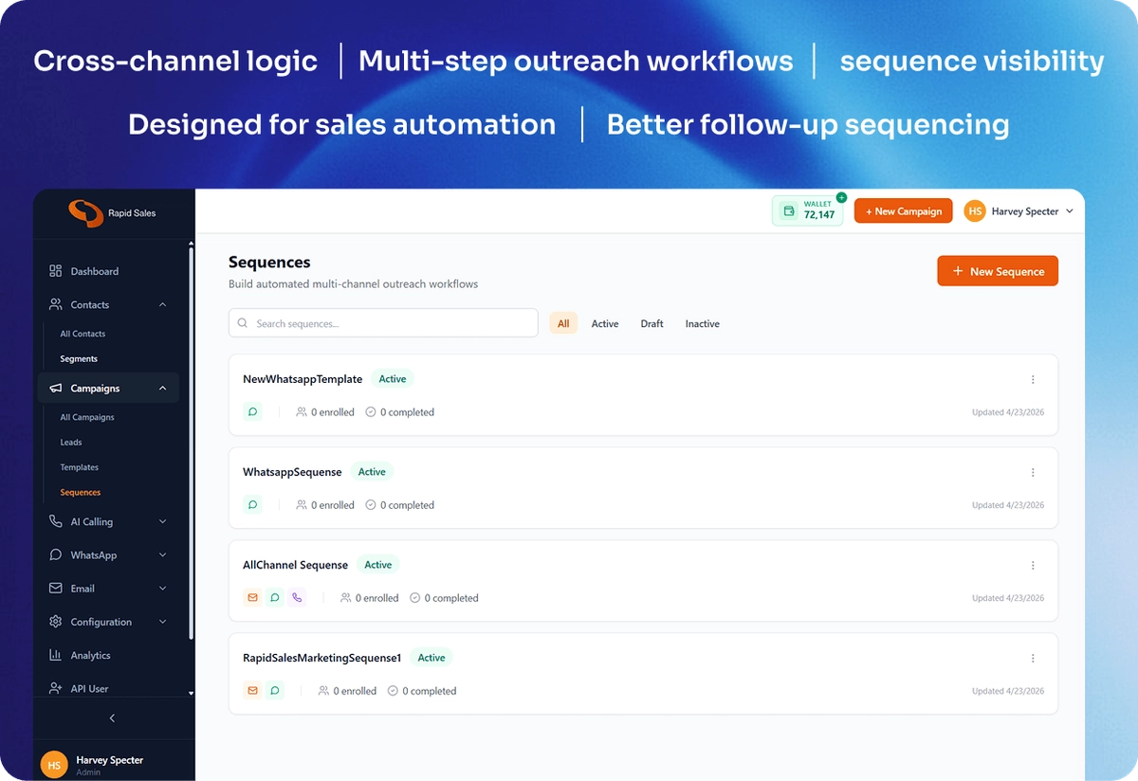Image resolution: width=1138 pixels, height=781 pixels.
Task: Open API User in the sidebar
Action: pos(90,689)
